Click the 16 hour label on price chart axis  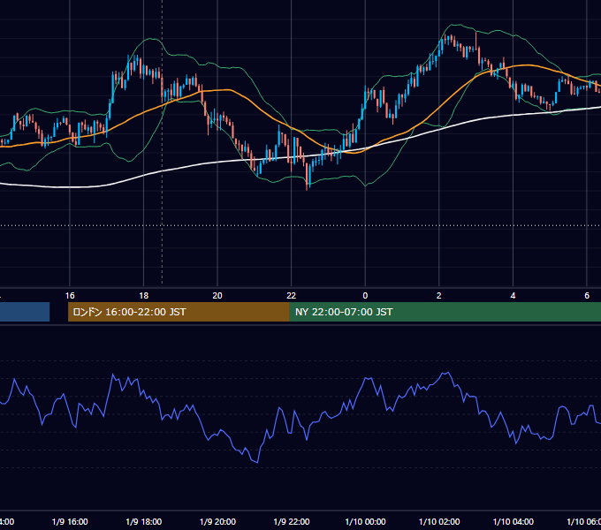[x=70, y=296]
